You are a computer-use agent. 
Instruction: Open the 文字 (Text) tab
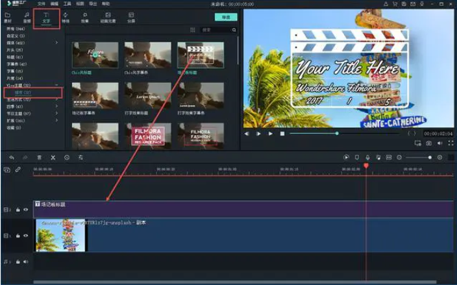click(x=46, y=16)
